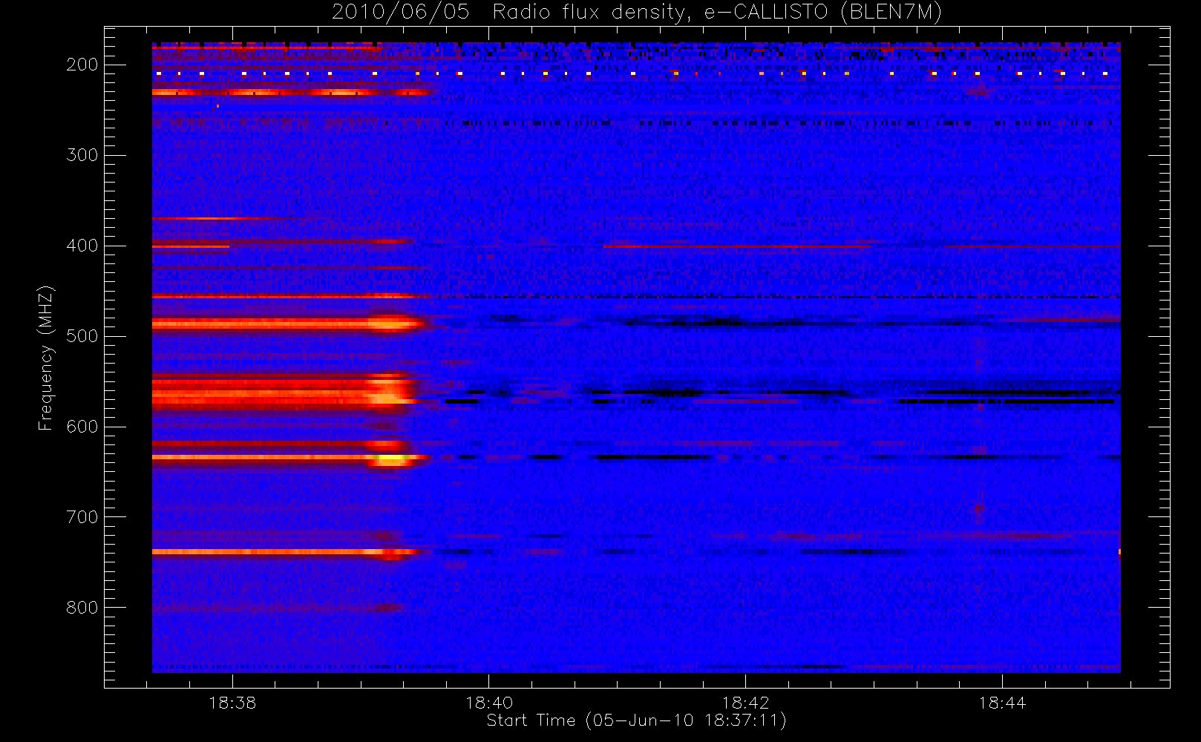Click the 'Start Time (05-Jun-10 18:37:11)' label
This screenshot has height=742, width=1201.
pyautogui.click(x=637, y=720)
